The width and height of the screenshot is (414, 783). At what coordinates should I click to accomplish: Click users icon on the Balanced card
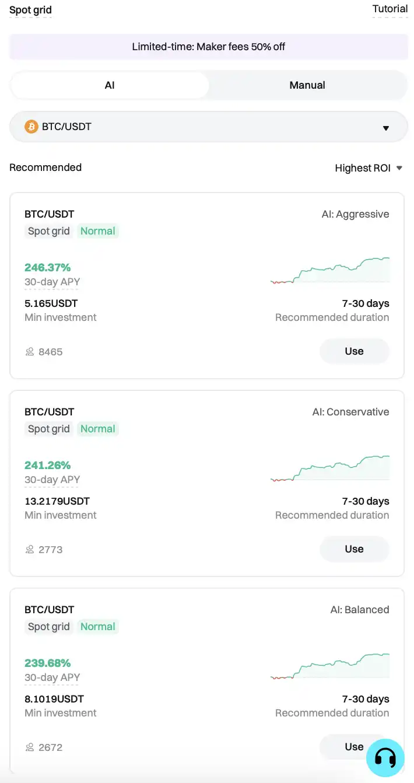click(30, 747)
